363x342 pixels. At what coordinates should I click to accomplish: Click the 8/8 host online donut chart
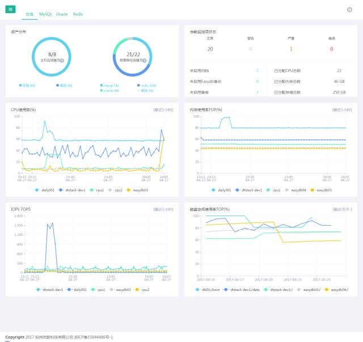(x=52, y=57)
